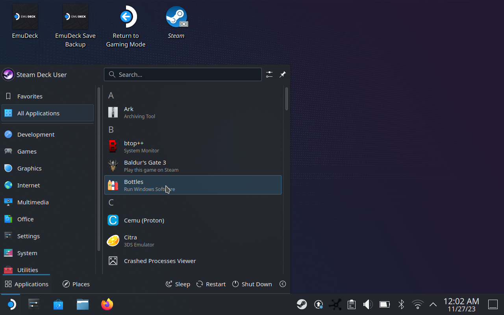Click the application list scrollbar
Viewport: 504px width, 315px height.
[x=287, y=99]
